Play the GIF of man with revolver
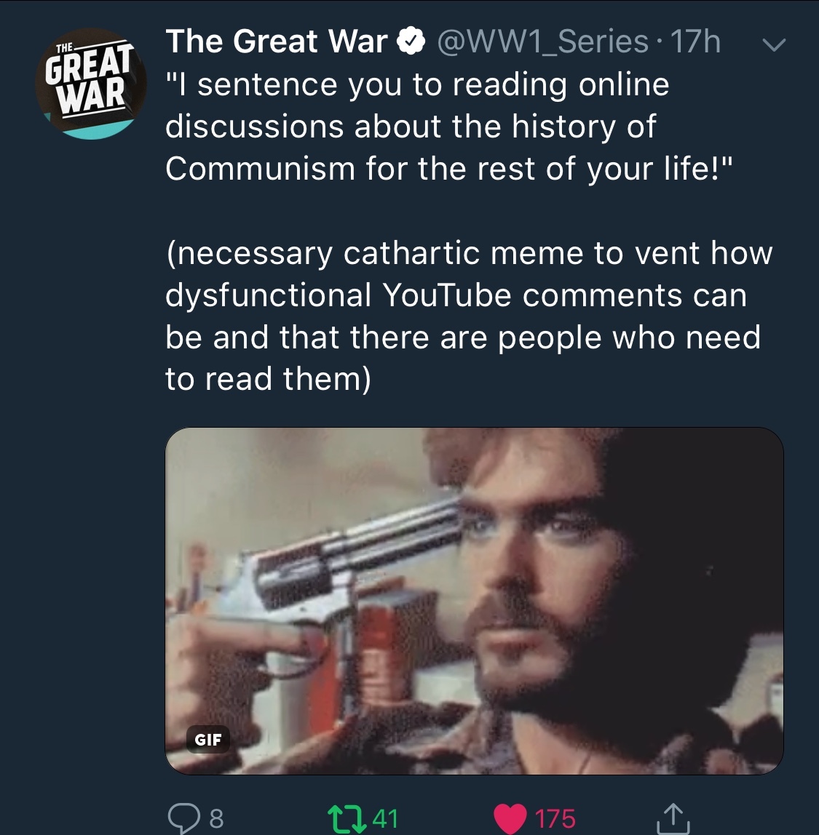The image size is (819, 835). 474,601
